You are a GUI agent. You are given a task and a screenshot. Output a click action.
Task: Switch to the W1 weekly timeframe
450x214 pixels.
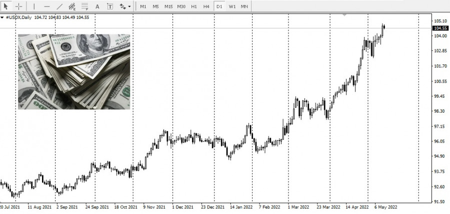pos(232,6)
